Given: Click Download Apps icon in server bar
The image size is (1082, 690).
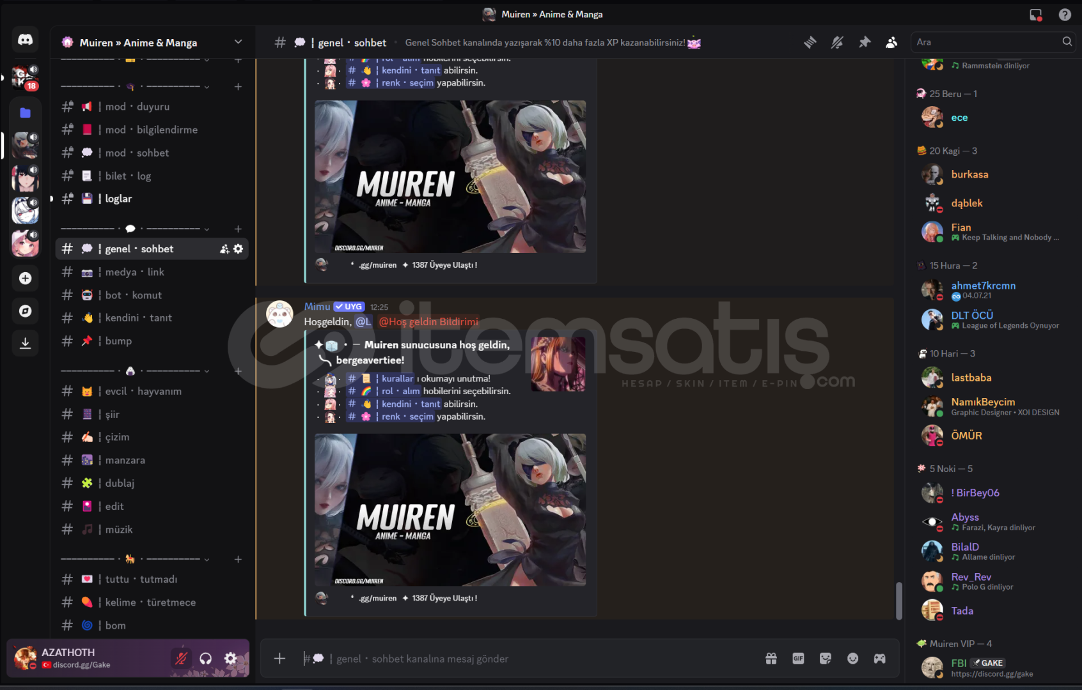Looking at the screenshot, I should 25,343.
